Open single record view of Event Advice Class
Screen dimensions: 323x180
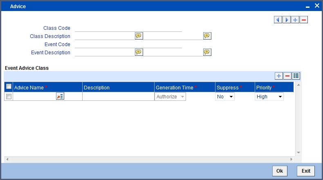click(296, 76)
